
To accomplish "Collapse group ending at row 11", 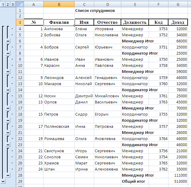I will (8, 72).
